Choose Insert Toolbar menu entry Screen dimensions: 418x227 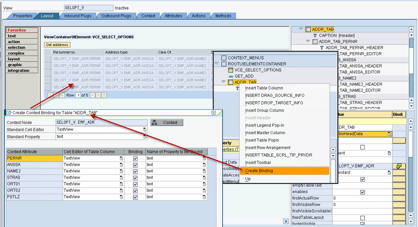coord(284,163)
